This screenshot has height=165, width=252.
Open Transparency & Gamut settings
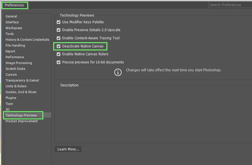(22, 80)
